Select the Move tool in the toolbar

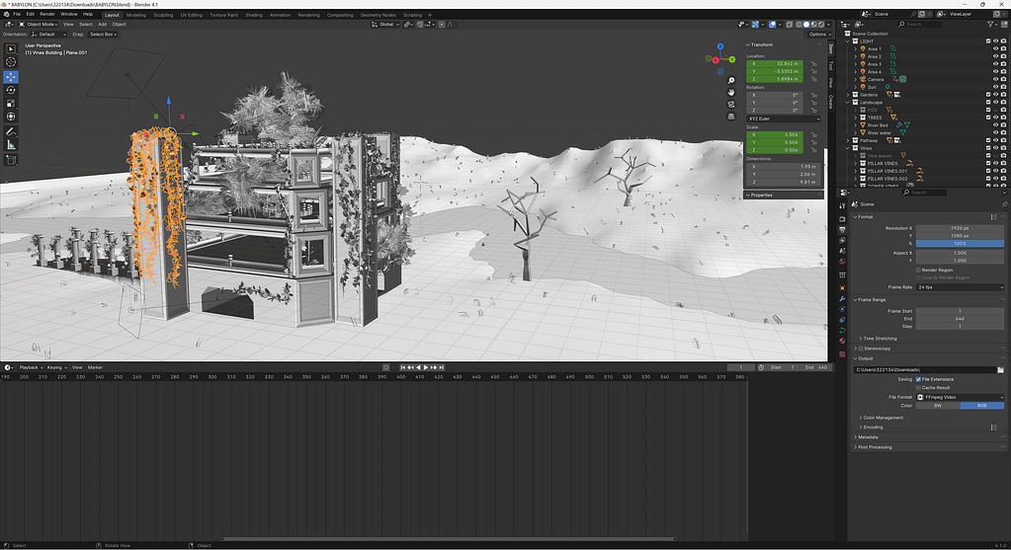pos(11,76)
